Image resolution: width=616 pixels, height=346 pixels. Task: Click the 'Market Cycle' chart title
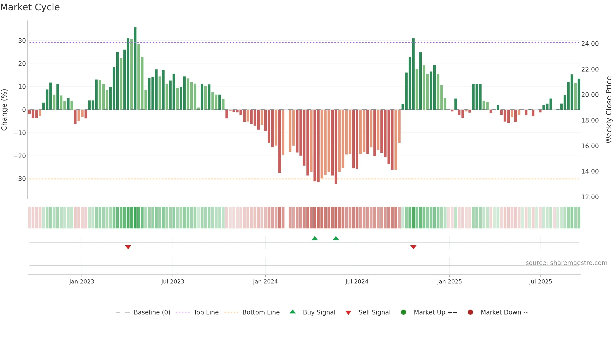30,7
